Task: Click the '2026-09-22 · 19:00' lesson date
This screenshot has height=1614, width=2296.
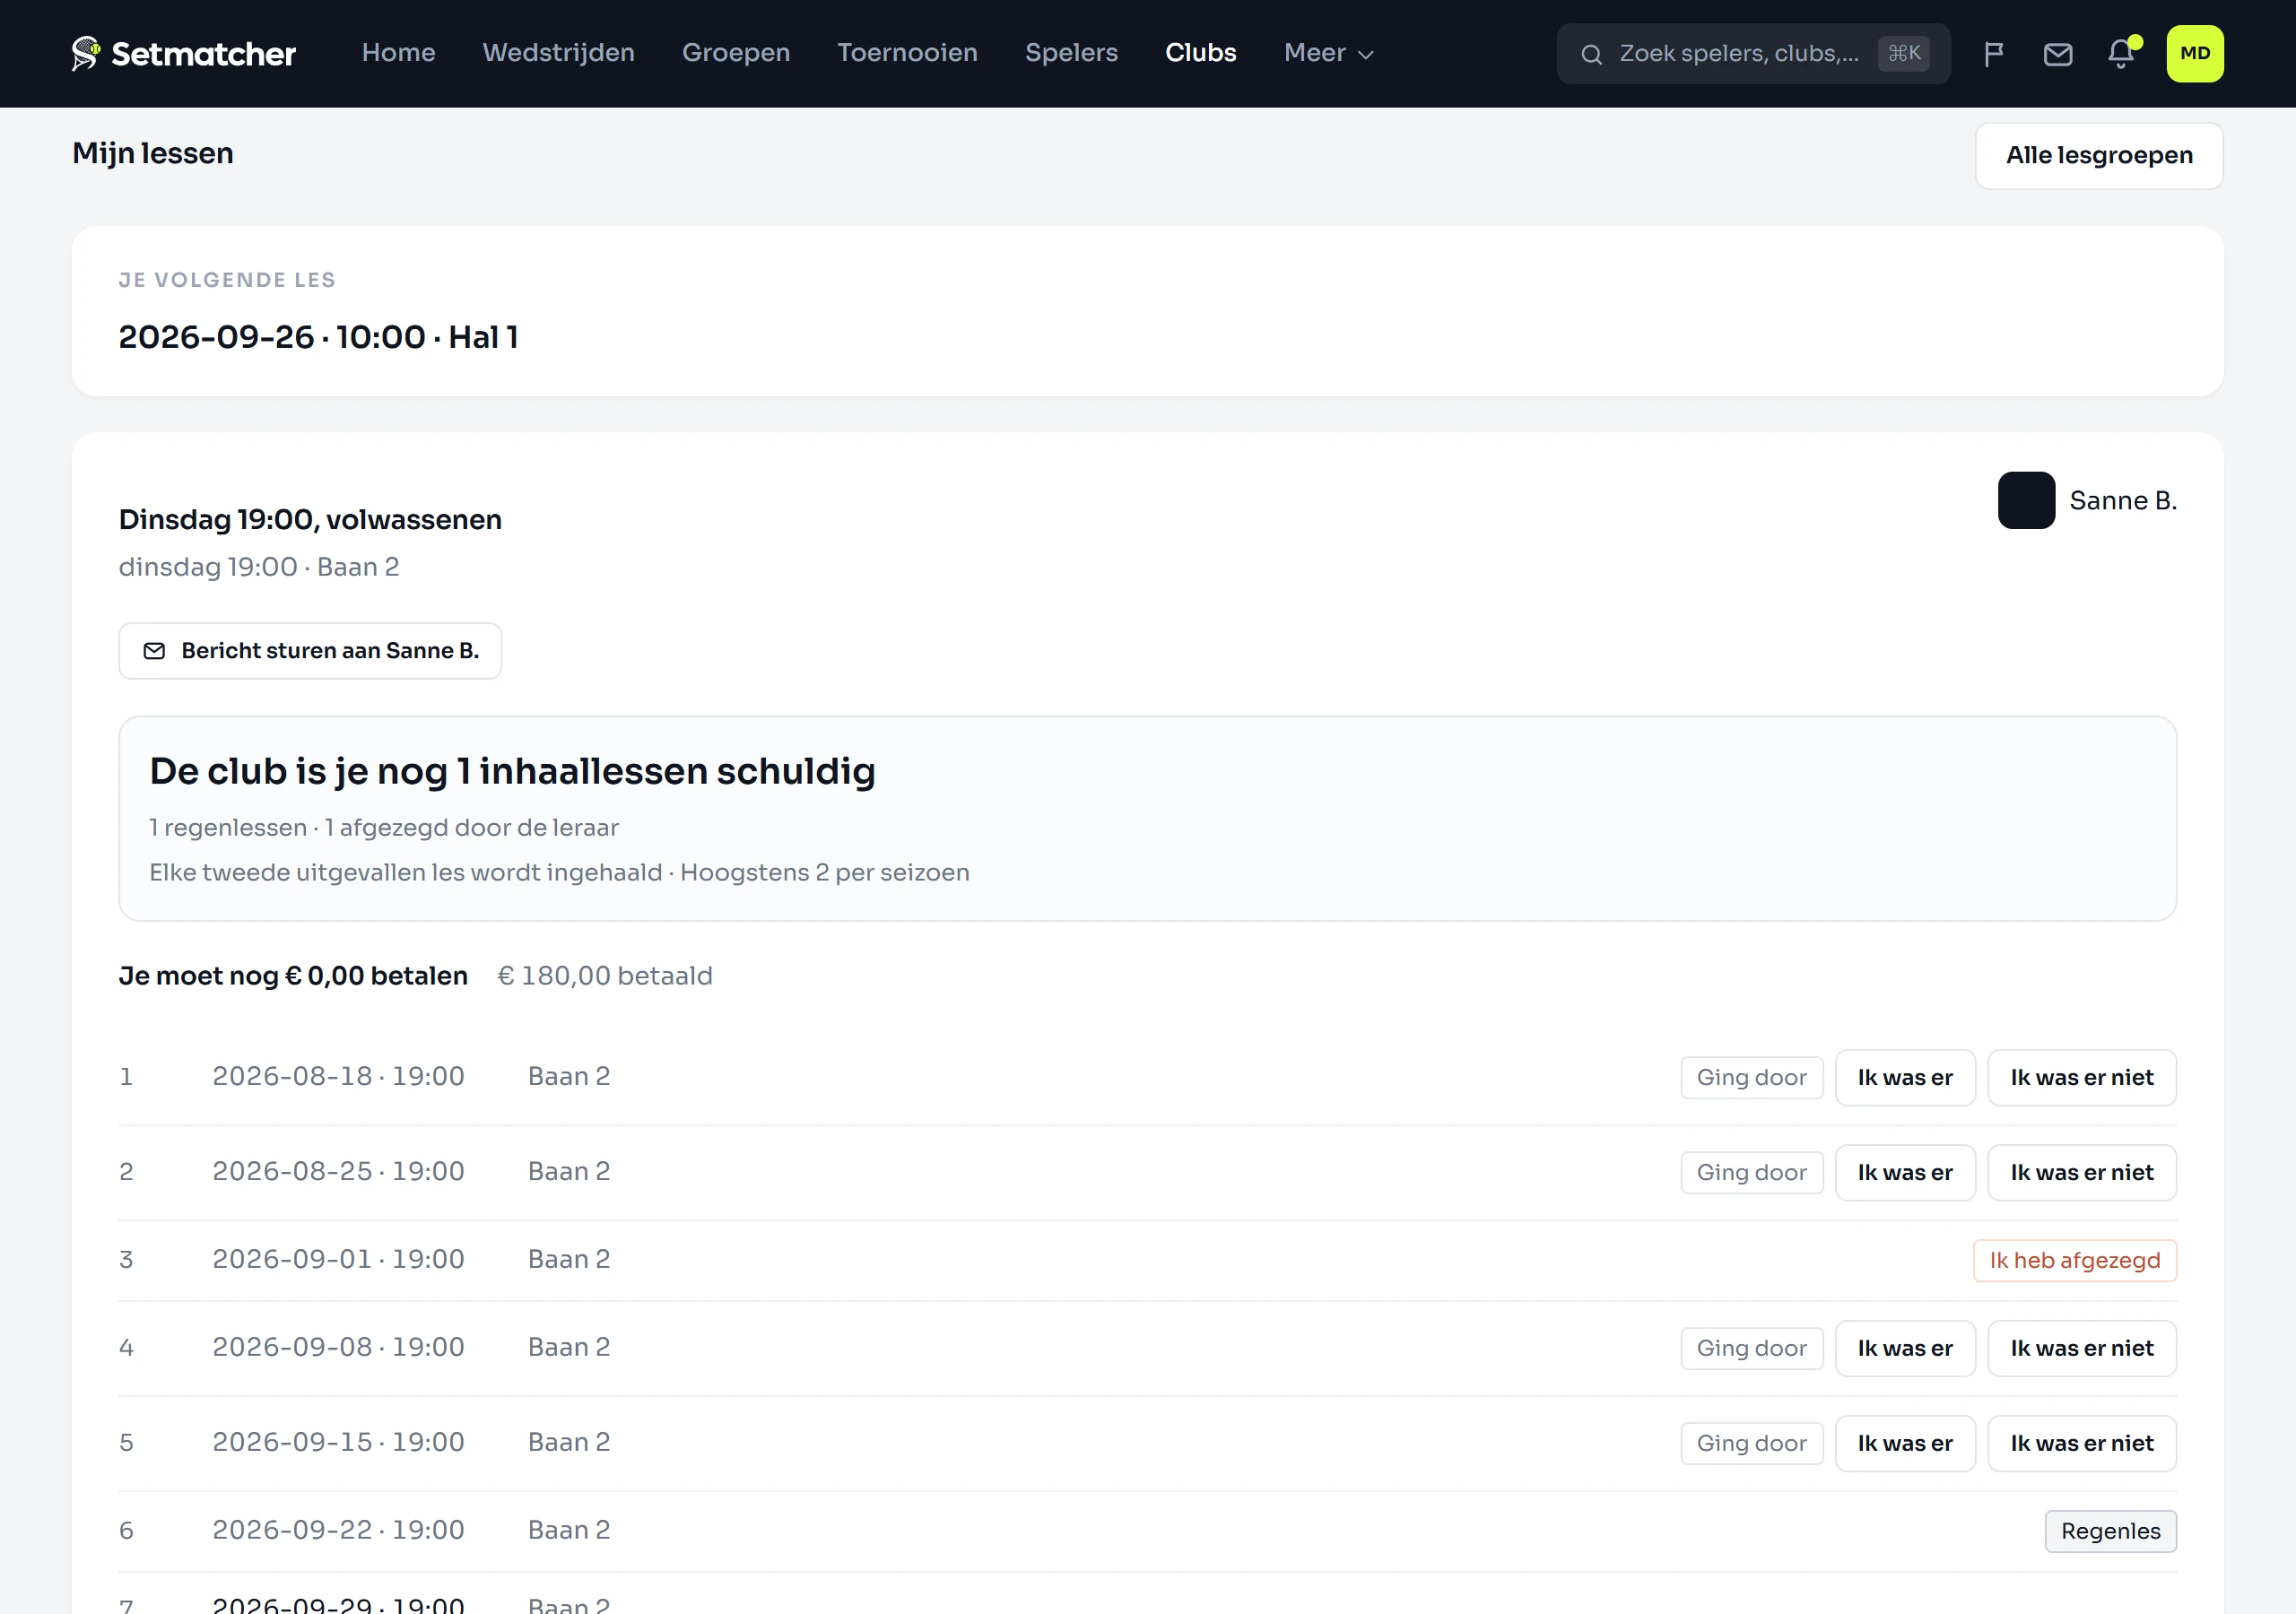Action: 338,1530
